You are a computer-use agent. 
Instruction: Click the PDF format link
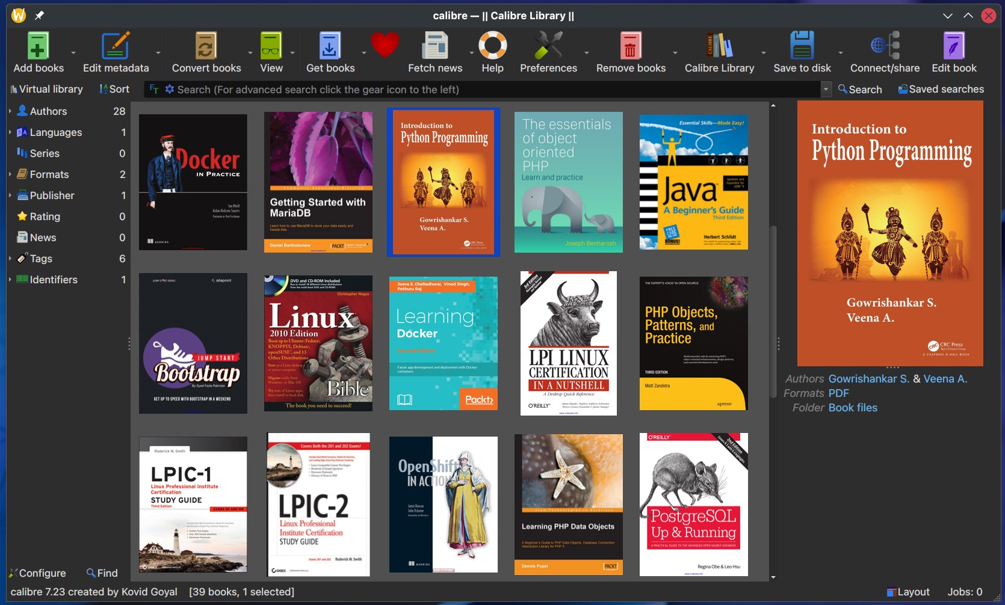(838, 393)
